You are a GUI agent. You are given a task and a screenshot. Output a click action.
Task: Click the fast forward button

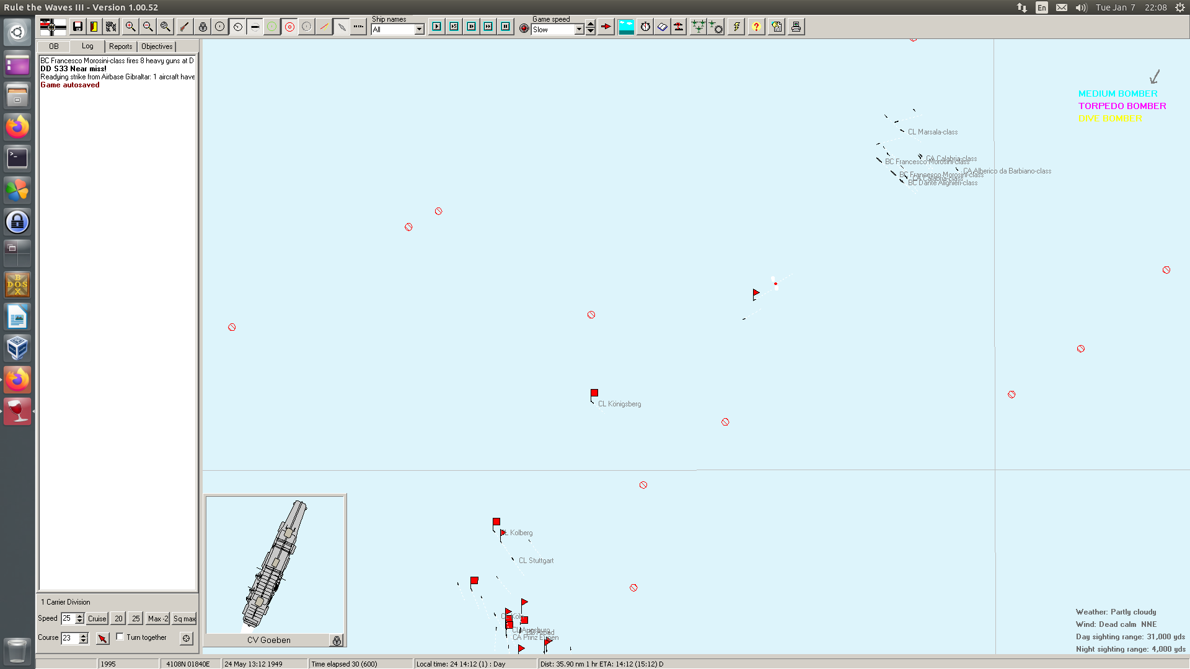point(488,27)
